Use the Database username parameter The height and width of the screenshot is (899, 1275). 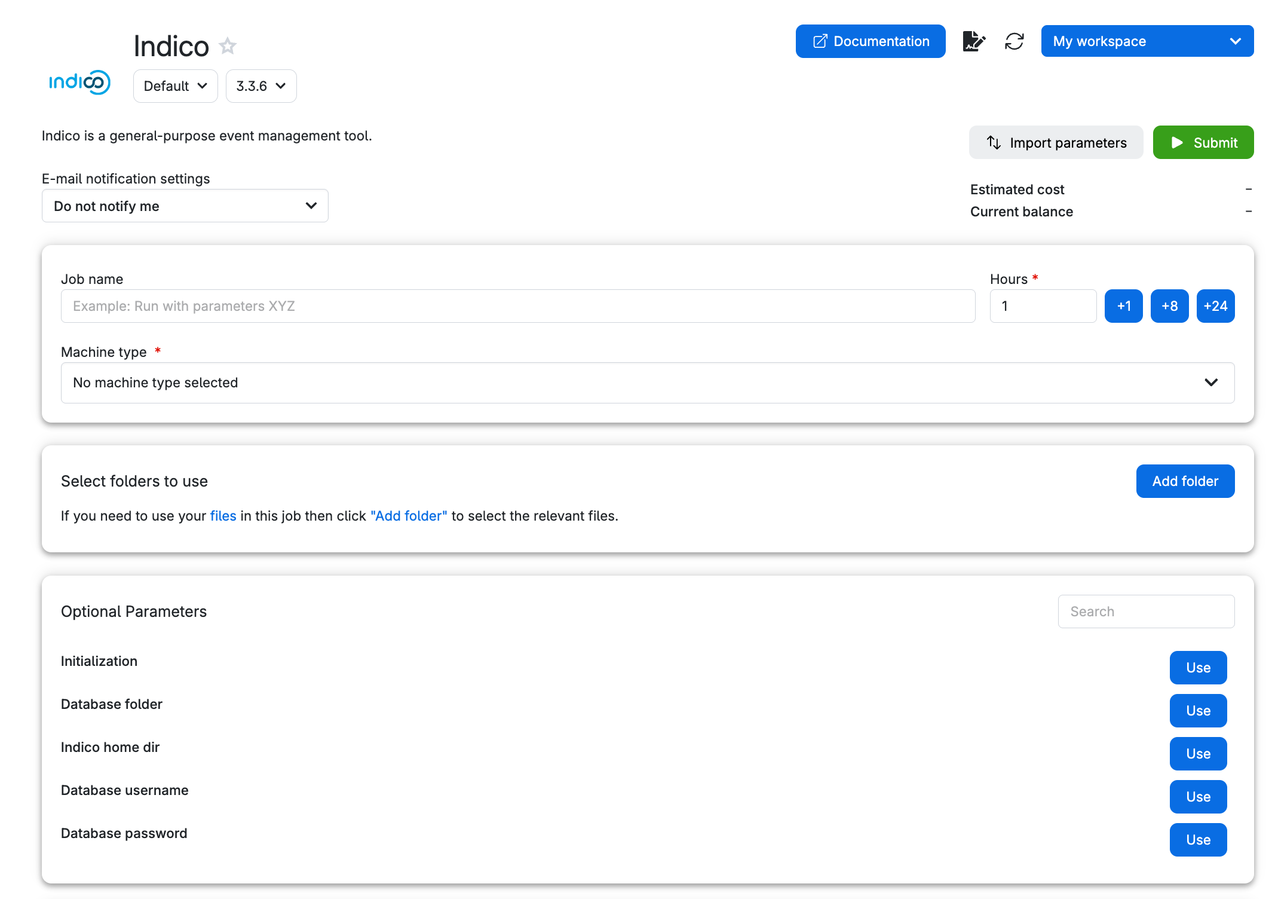(x=1199, y=797)
